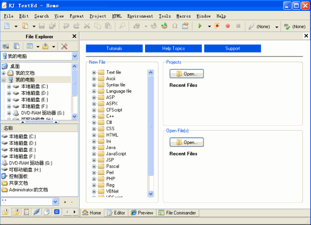The image size is (311, 225).
Task: Click the New document toolbar icon
Action: [x=7, y=26]
